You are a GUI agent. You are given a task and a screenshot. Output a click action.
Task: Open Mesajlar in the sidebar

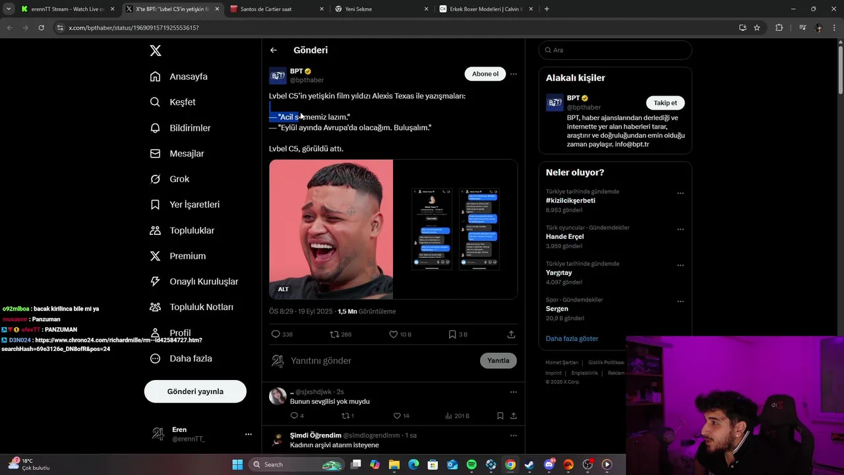177,154
